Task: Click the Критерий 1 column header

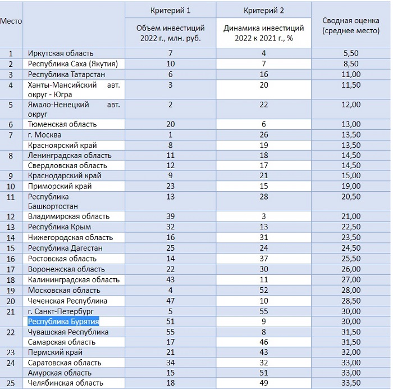Action: (170, 11)
